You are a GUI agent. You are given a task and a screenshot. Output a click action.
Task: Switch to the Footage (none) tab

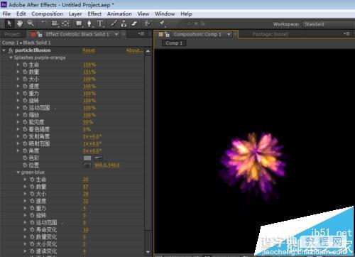pyautogui.click(x=270, y=34)
